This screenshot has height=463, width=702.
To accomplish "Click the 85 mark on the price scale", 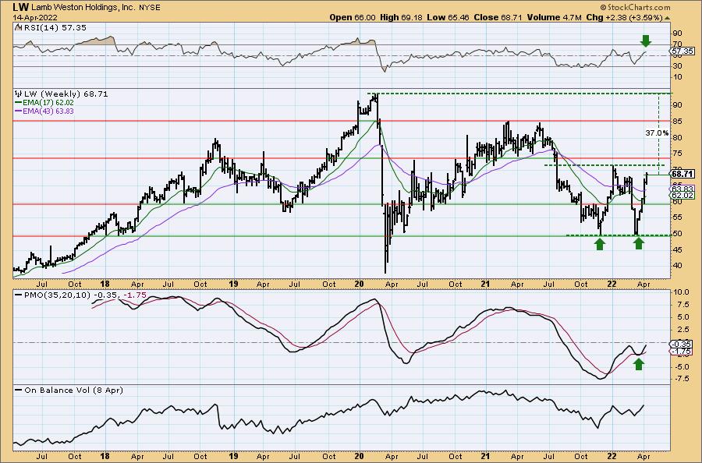I will (677, 122).
